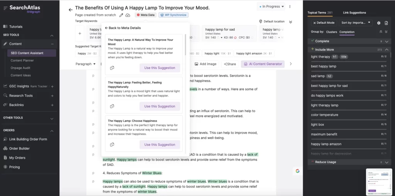This screenshot has height=196, width=395.
Task: Switch to Link Suggestions tab
Action: pos(354,13)
